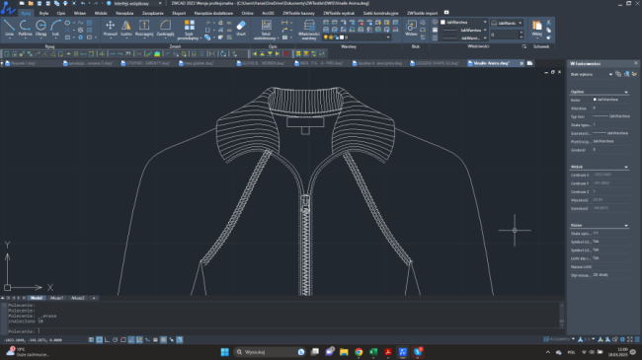Click the Windows taskbar search box
This screenshot has width=642, height=360.
(270, 352)
